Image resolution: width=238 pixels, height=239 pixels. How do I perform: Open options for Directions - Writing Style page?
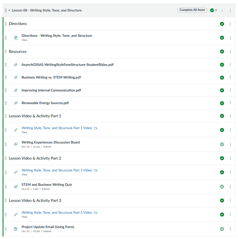(231, 38)
